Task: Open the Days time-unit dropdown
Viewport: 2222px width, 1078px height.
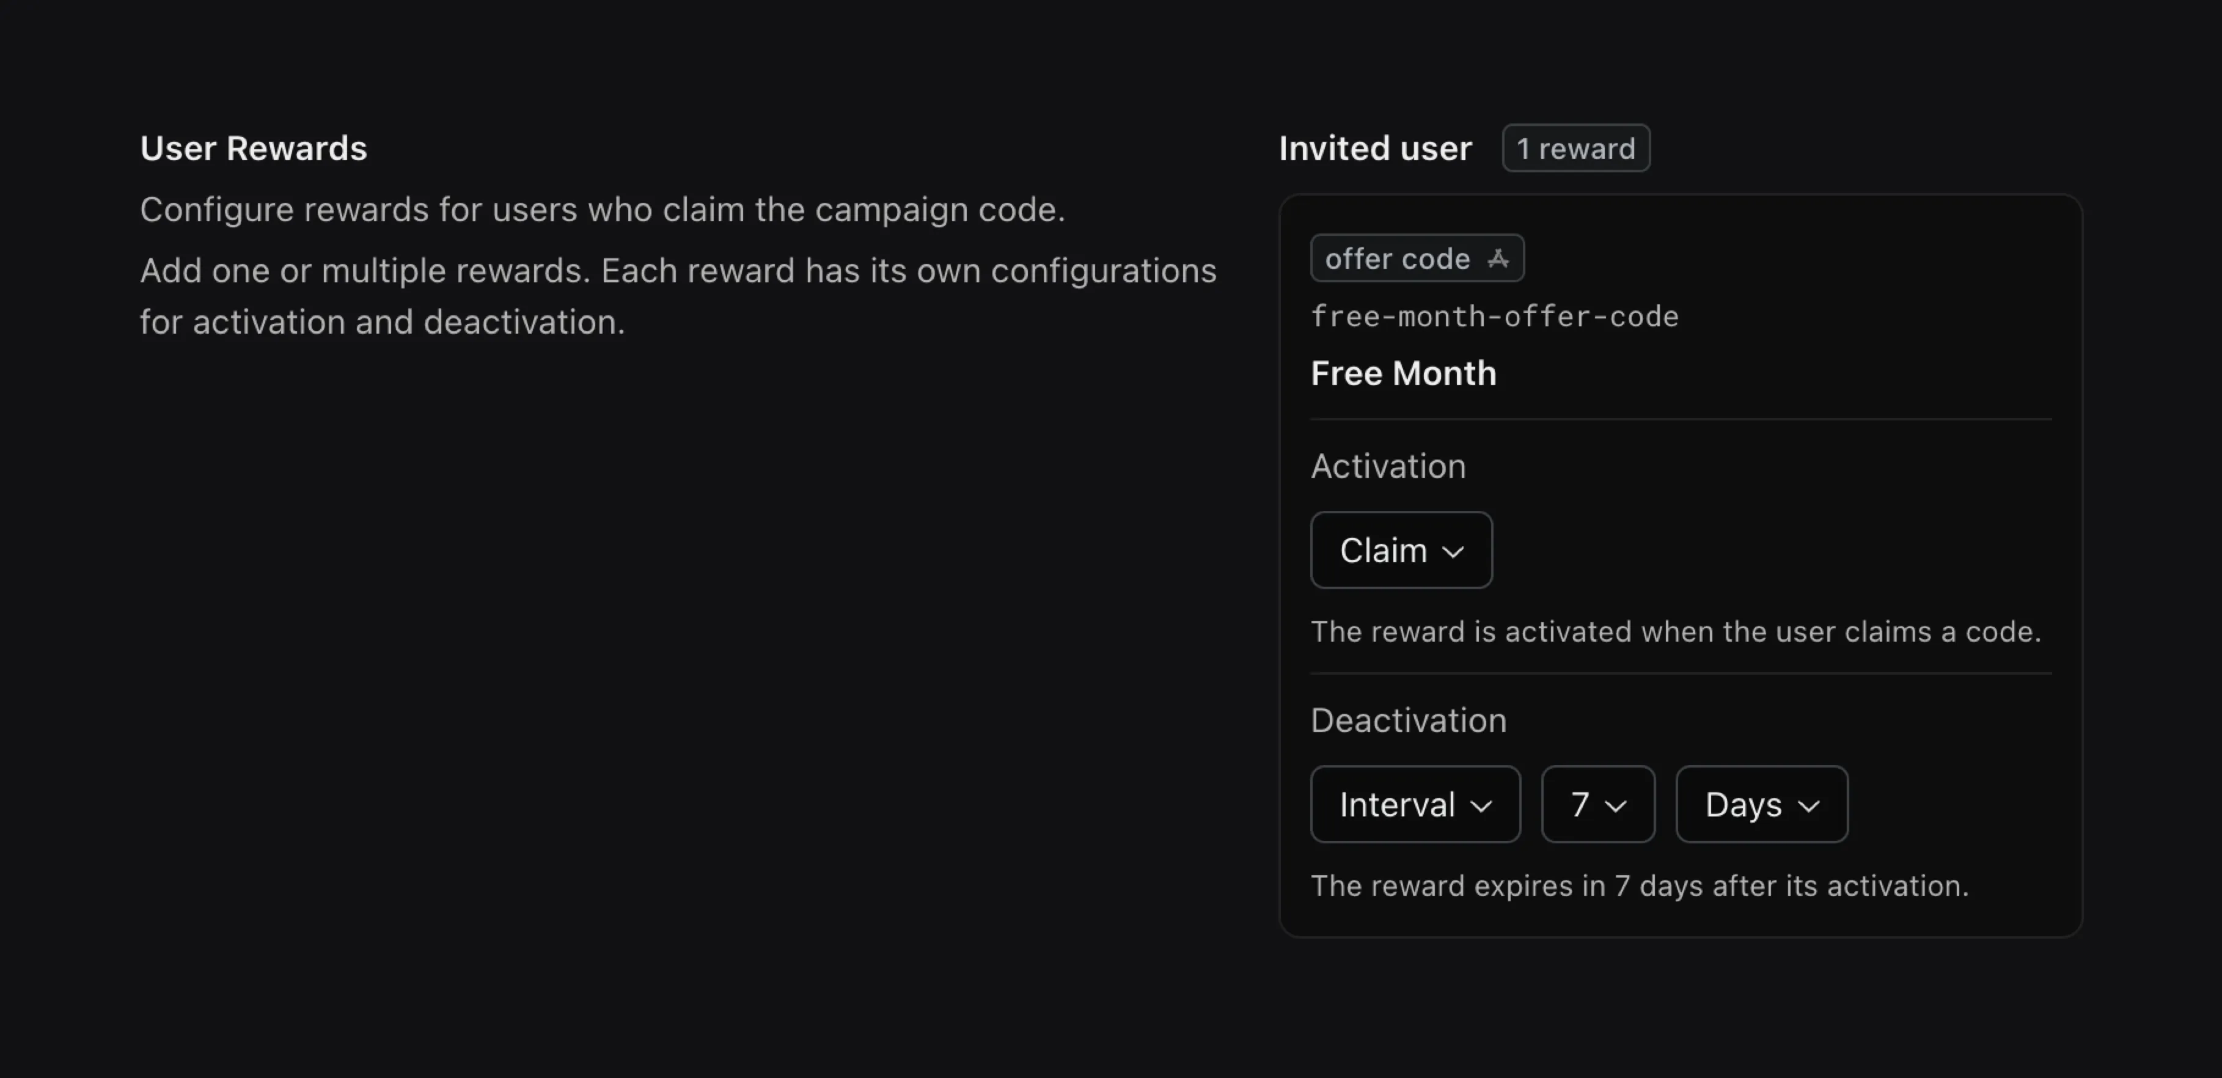Action: (1761, 804)
